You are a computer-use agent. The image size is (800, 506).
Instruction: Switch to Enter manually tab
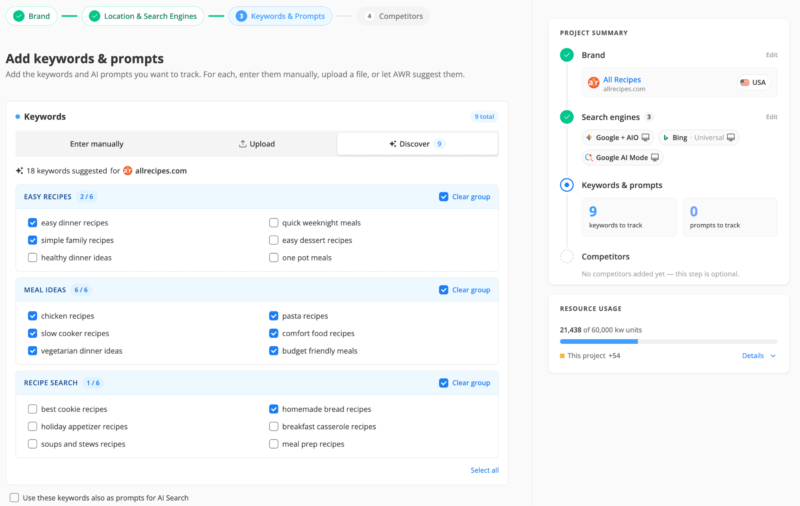pos(96,144)
